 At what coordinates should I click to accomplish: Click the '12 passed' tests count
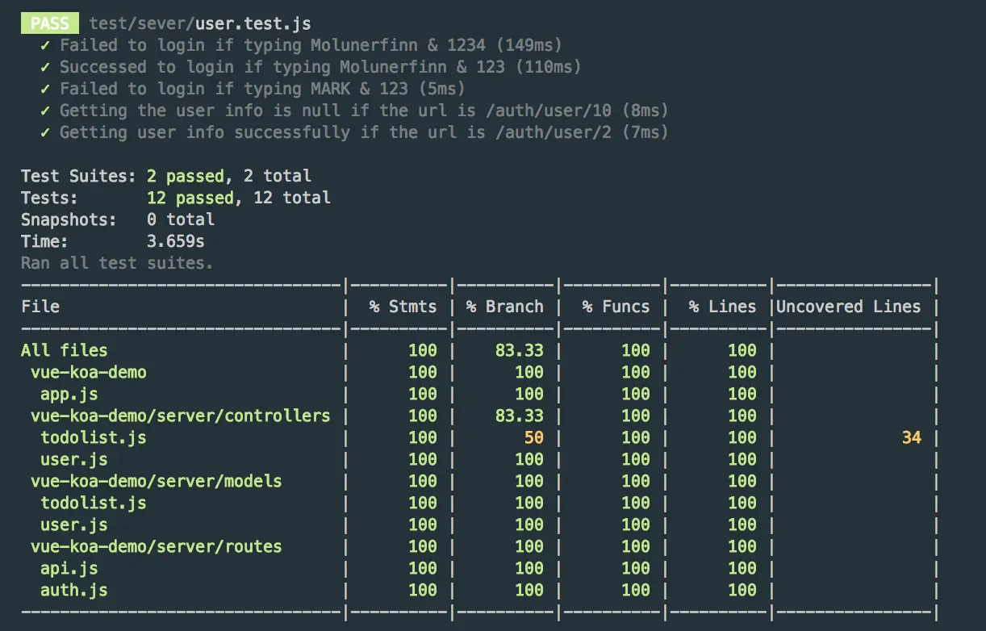point(190,198)
